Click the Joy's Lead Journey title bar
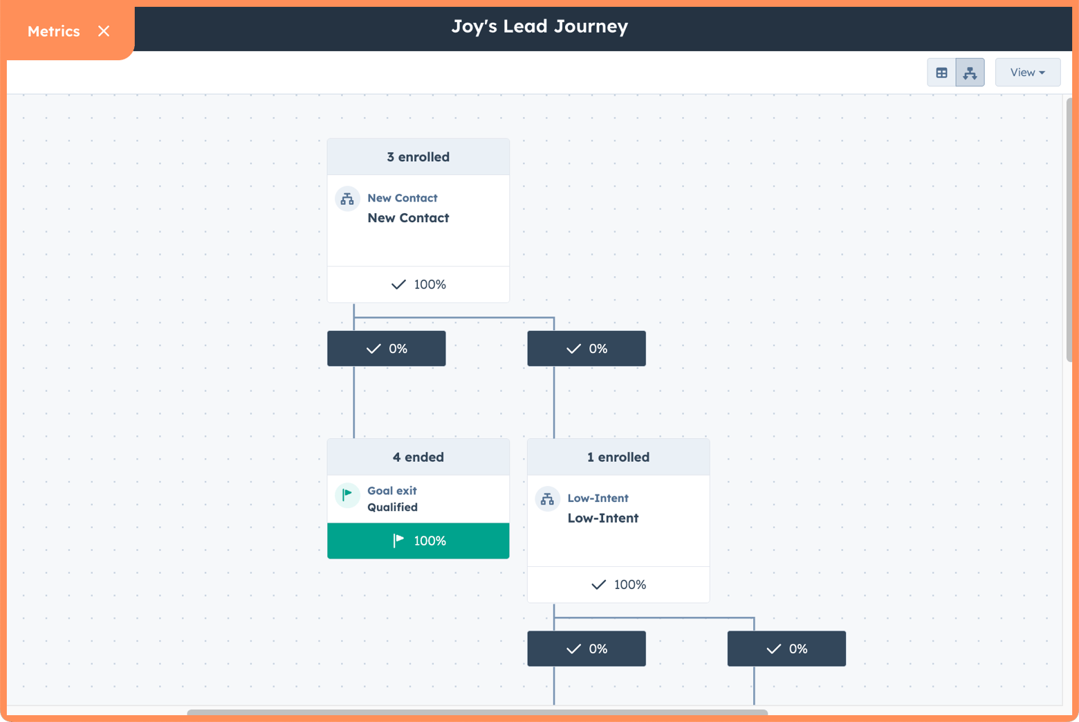Screen dimensions: 1079x722 coord(539,26)
